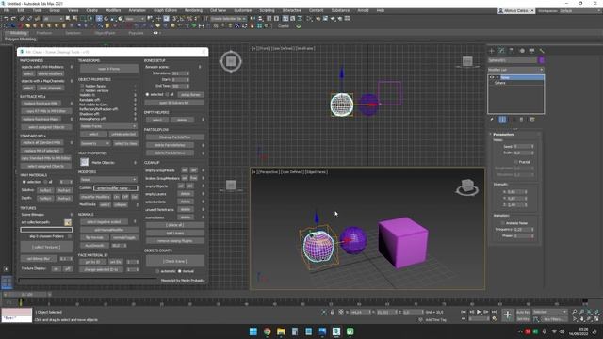Click the object color swatch beside Sphere name
603x339 pixels.
tap(542, 60)
